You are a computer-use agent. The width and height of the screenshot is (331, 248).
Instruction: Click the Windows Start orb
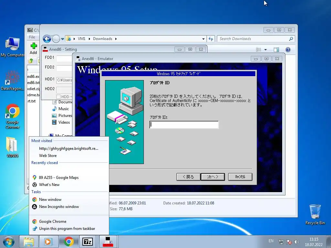(9, 242)
